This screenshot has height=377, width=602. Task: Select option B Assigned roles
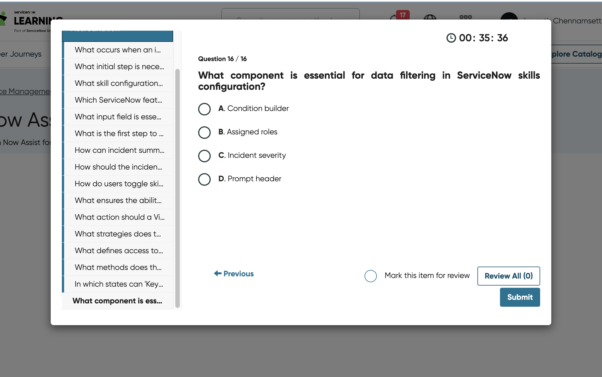tap(204, 132)
